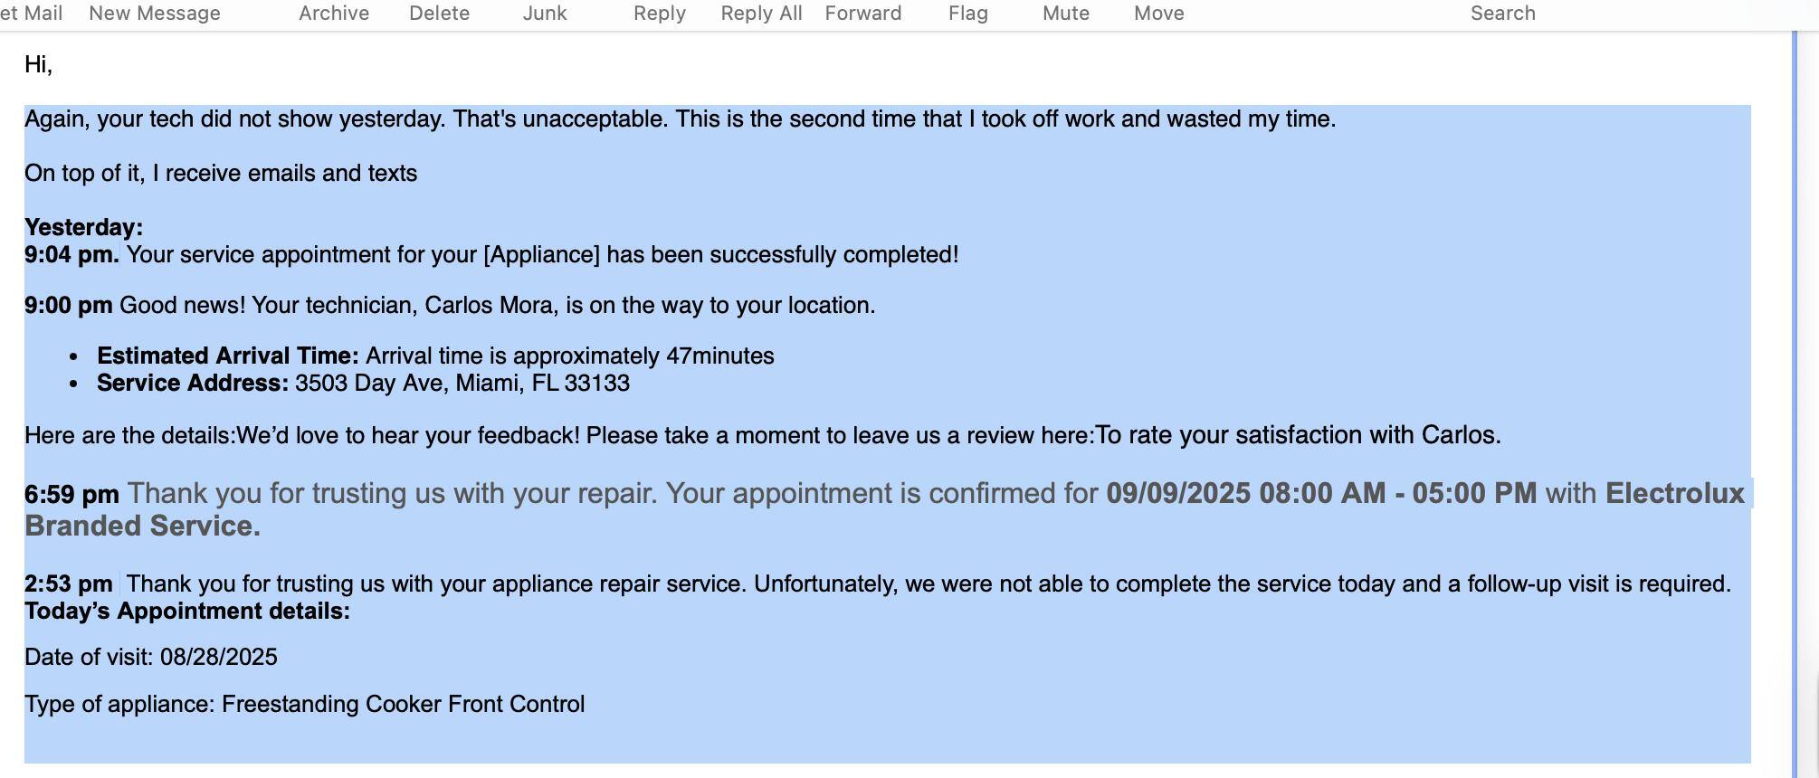Click the Date of visit 08/28/2025 line
Viewport: 1819px width, 778px height.
150,657
